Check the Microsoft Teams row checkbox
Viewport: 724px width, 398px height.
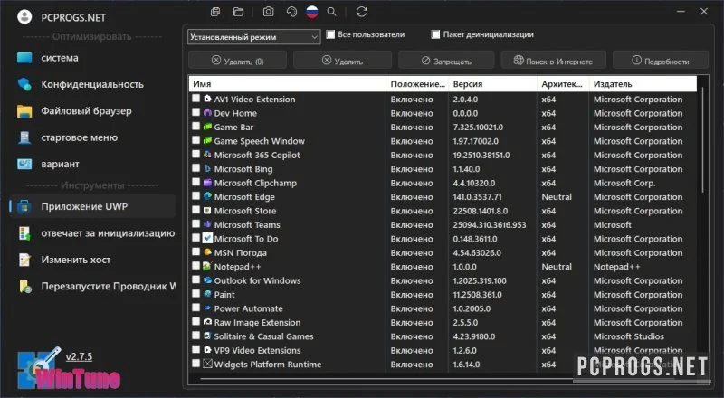coord(195,224)
